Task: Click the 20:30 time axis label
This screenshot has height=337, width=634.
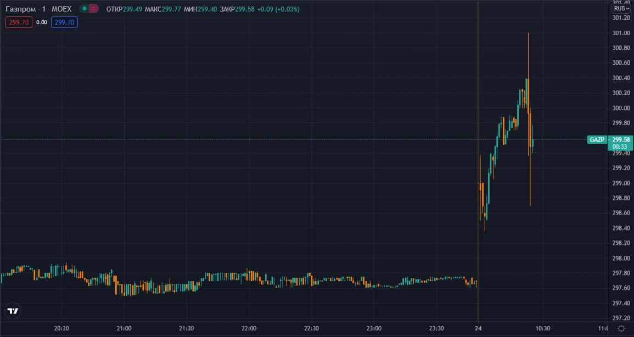Action: 61,329
